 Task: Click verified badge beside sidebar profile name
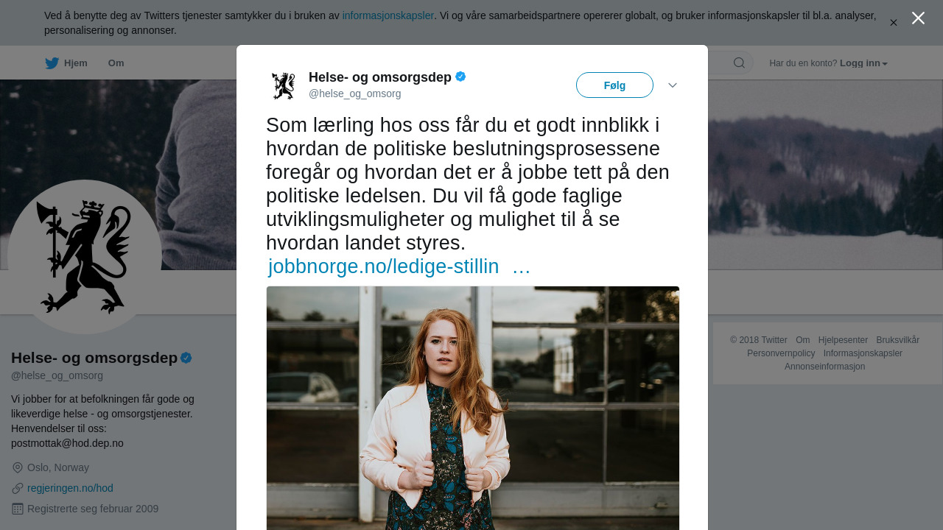[x=186, y=358]
